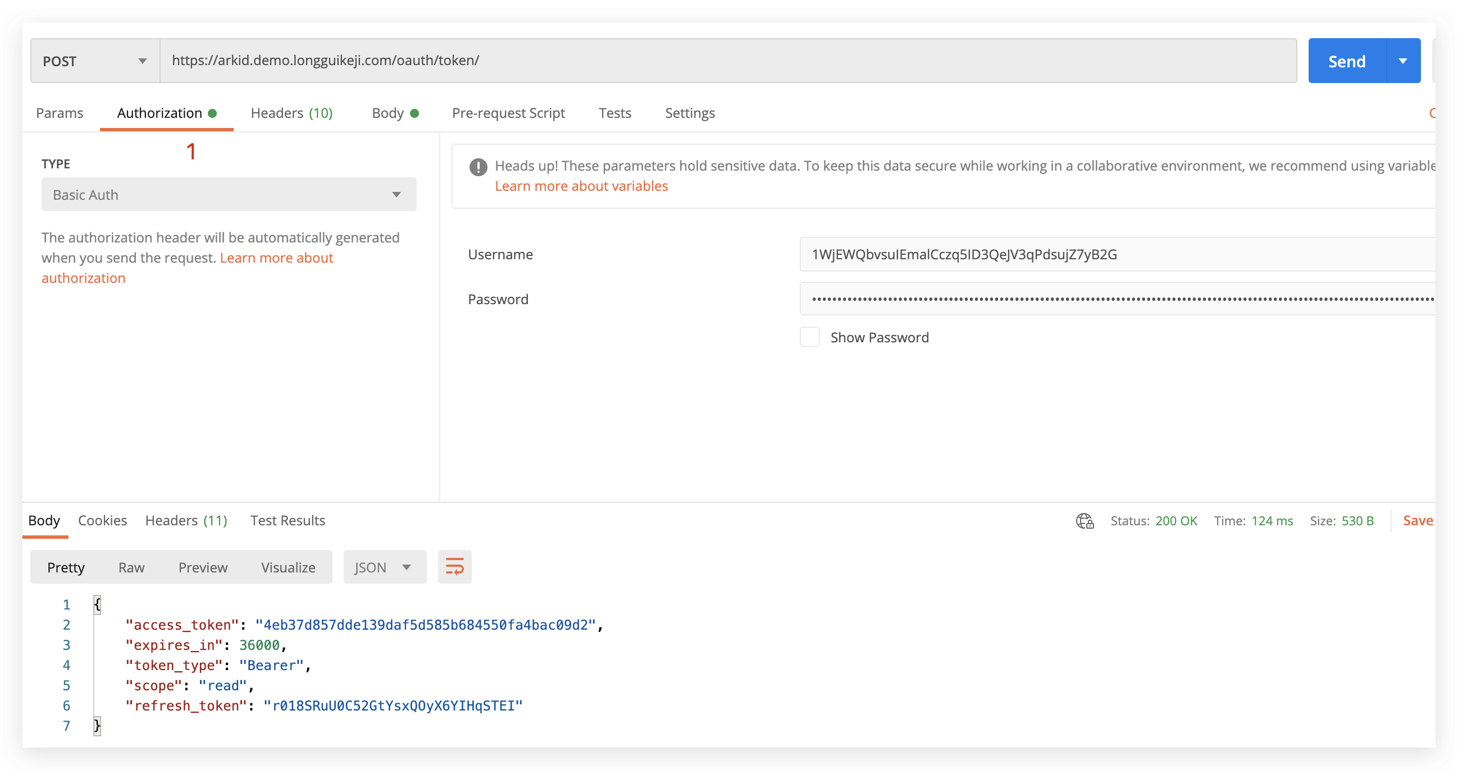
Task: Open the response Cookies tab
Action: point(102,520)
